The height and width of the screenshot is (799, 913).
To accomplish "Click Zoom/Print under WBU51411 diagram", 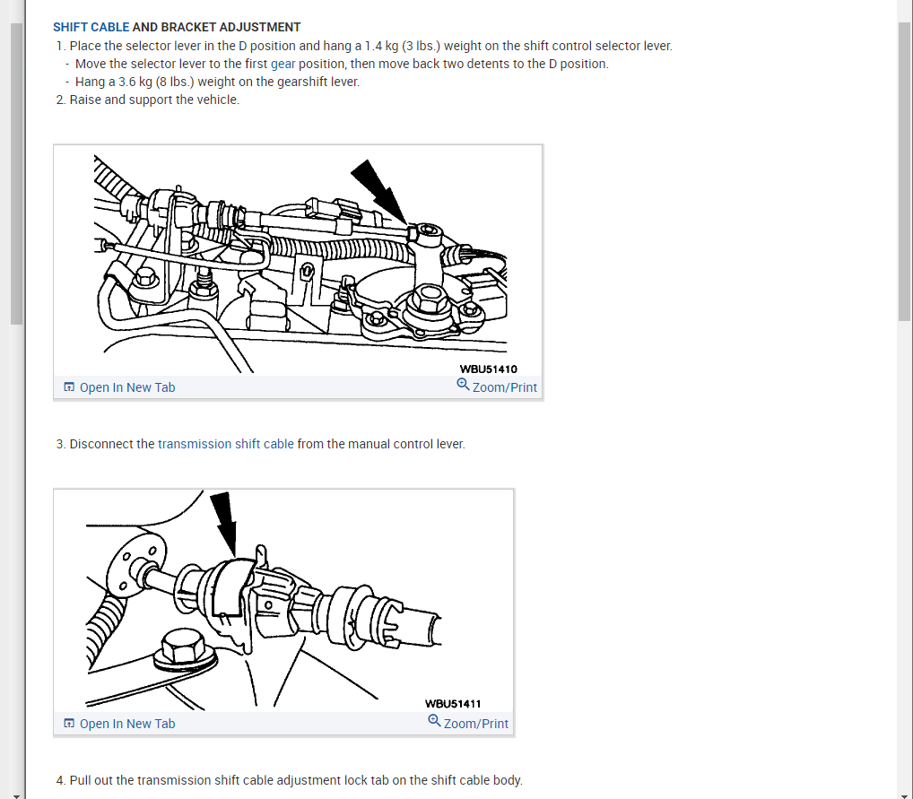I will tap(475, 724).
